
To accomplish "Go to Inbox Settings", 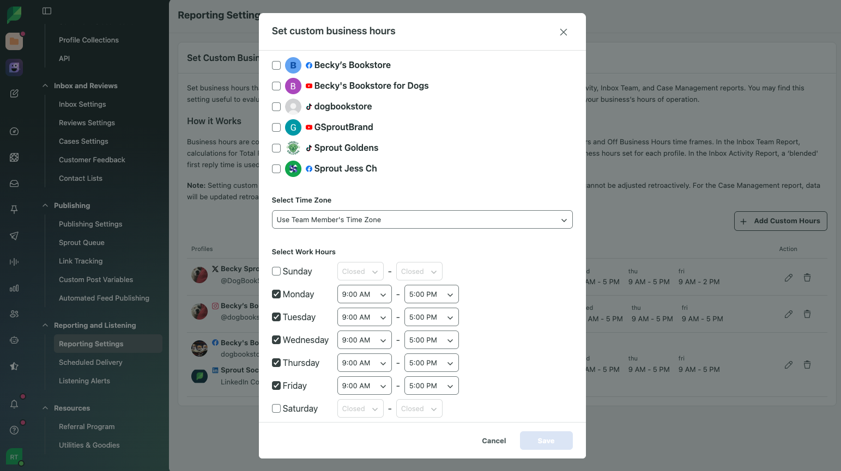I will point(82,104).
